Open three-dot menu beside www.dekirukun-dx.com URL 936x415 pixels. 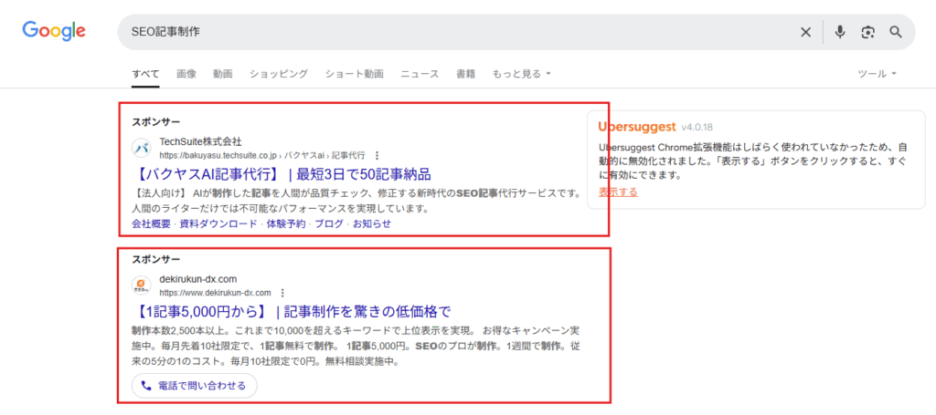click(283, 293)
